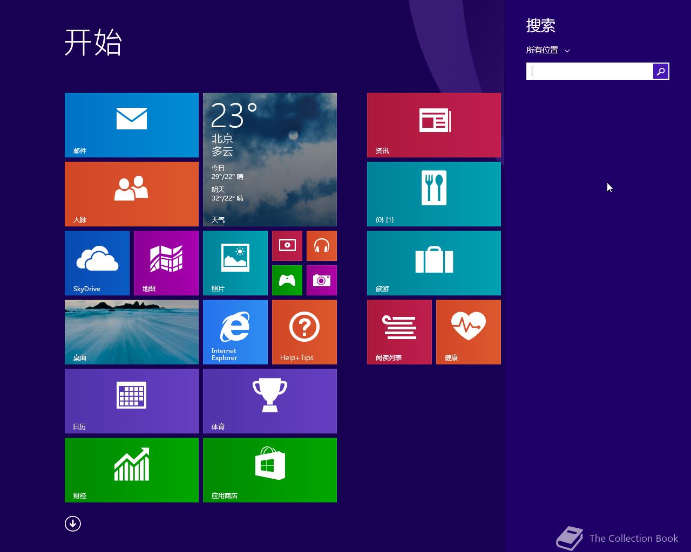This screenshot has height=552, width=691.
Task: Launch Internet Explorer tile
Action: [x=235, y=332]
